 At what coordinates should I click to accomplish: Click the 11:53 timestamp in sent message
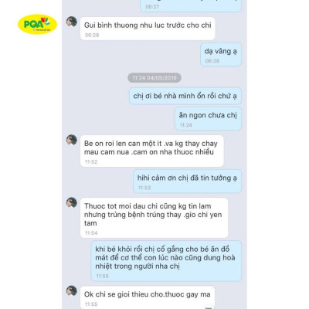coord(144,188)
